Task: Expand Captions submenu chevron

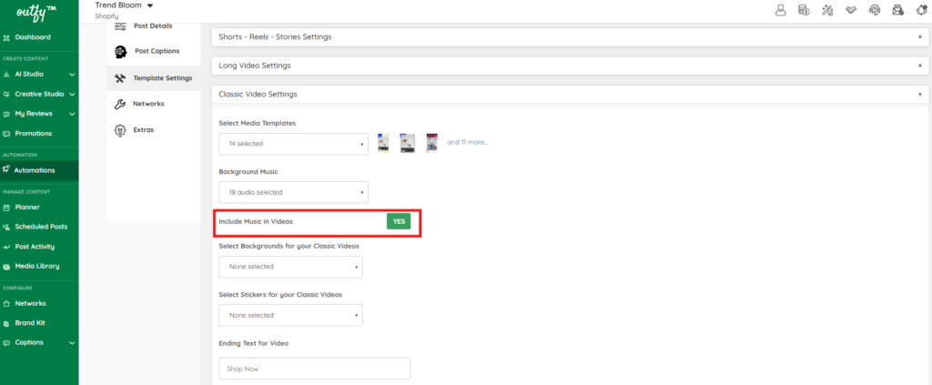Action: point(72,343)
